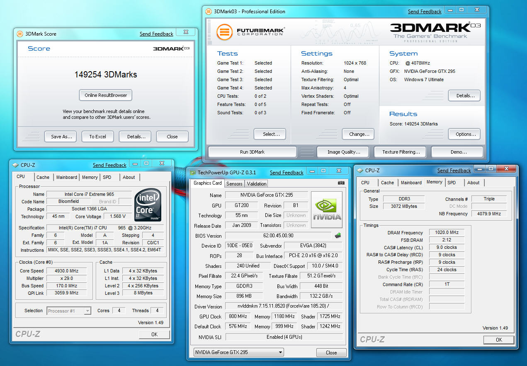
Task: Click System Details button in 3DMark03
Action: pyautogui.click(x=464, y=96)
